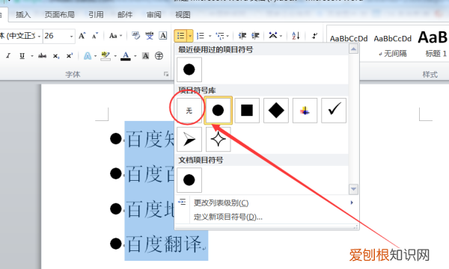449x269 pixels.
Task: Expand the font size dropdown arrow
Action: pyautogui.click(x=72, y=37)
